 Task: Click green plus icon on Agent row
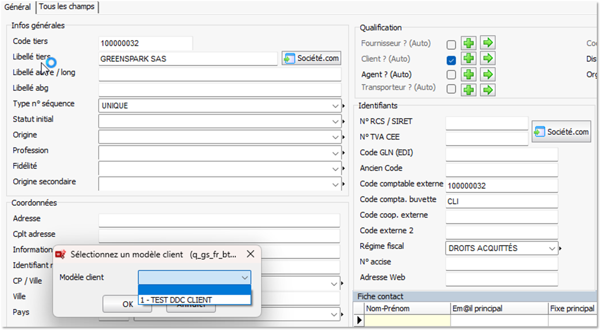click(468, 75)
